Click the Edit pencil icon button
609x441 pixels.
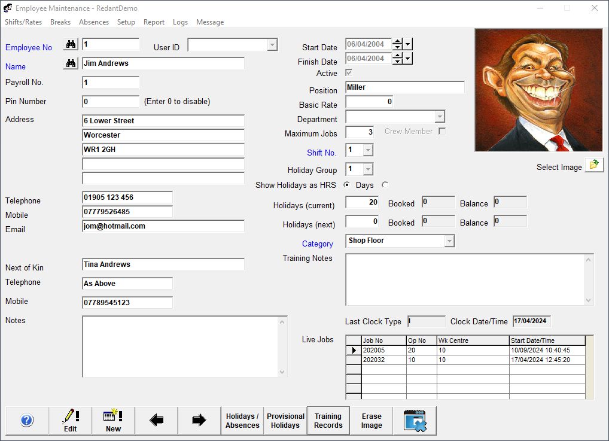coord(70,421)
